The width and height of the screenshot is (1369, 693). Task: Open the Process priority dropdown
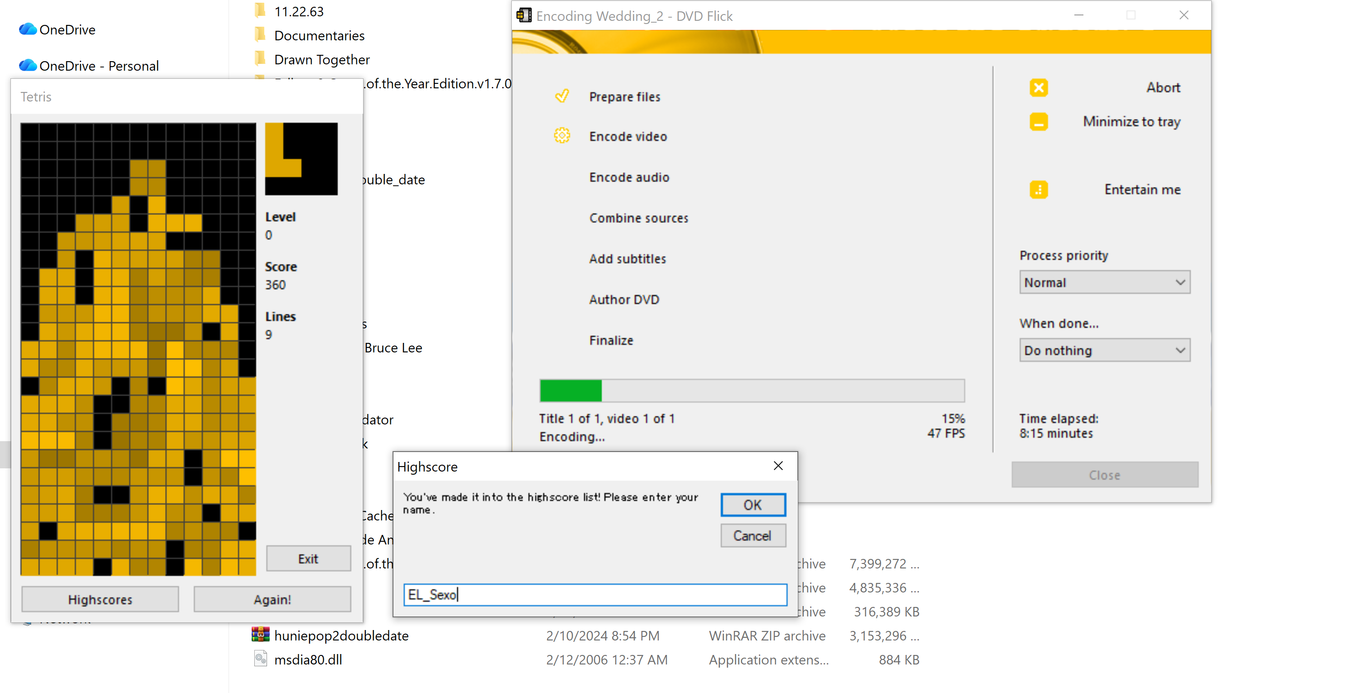point(1104,283)
